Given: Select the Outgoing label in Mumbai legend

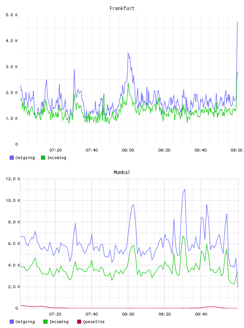Looking at the screenshot, I should tap(25, 322).
